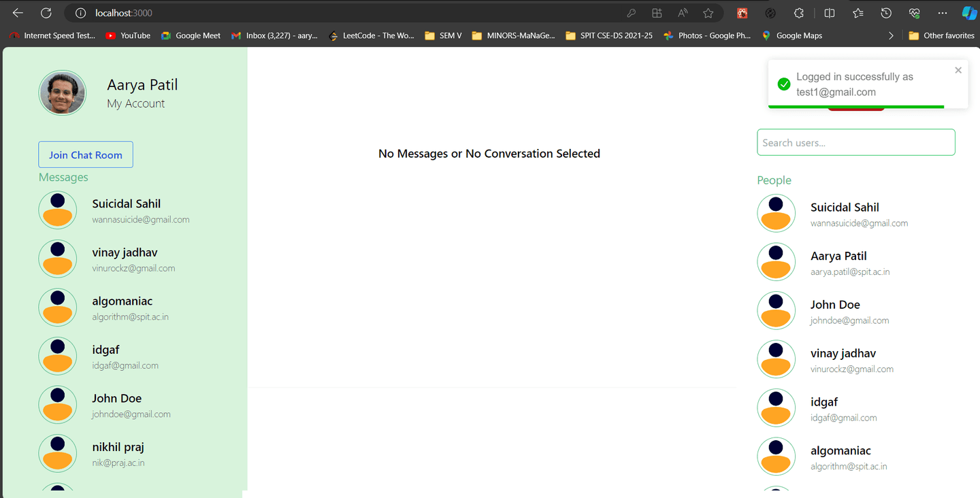Open Gmail Inbox bookmark
Viewport: 980px width, 498px height.
coord(274,35)
